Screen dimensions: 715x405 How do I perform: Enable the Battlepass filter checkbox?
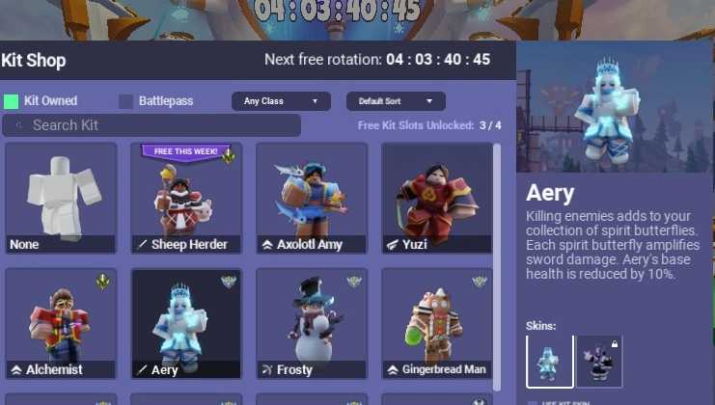coord(125,101)
